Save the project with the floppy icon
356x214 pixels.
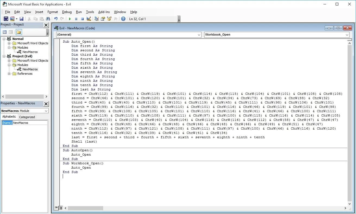21,19
